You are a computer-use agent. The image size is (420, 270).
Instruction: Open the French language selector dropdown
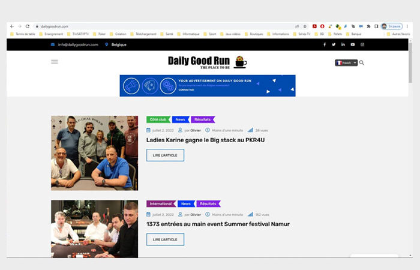click(346, 62)
